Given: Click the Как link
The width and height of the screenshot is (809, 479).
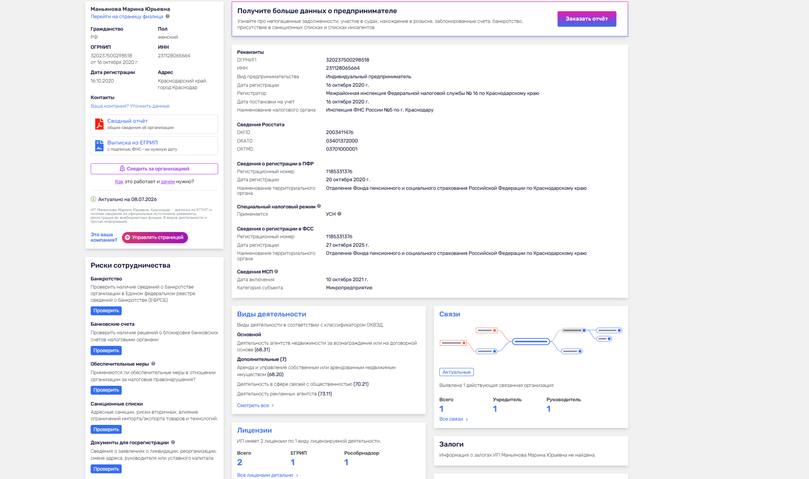Looking at the screenshot, I should (119, 182).
